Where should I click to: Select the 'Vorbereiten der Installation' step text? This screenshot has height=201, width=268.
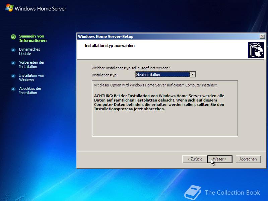31,64
